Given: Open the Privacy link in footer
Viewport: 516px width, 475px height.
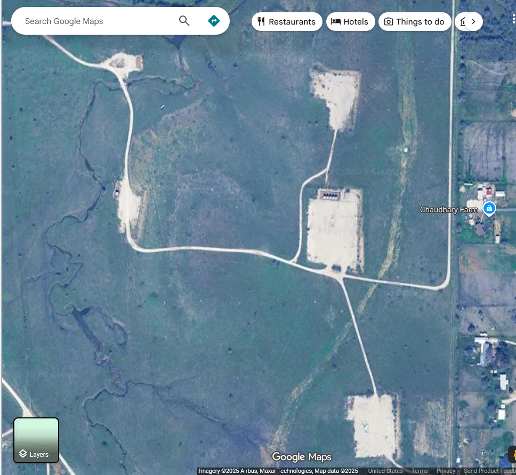Looking at the screenshot, I should click(446, 471).
